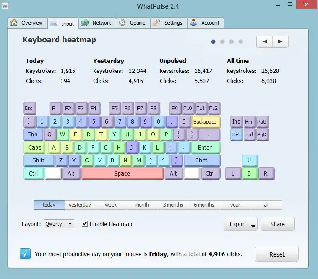The height and width of the screenshot is (279, 318).
Task: Select the 6 months time range
Action: pyautogui.click(x=204, y=205)
